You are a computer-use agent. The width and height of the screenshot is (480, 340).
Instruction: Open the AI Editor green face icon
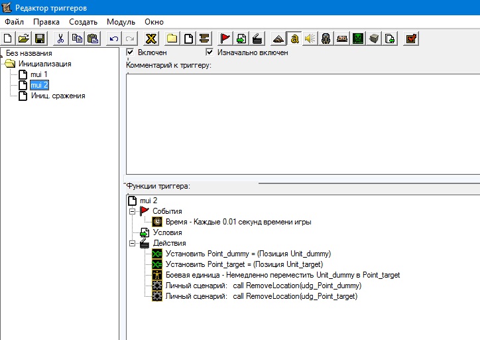(x=358, y=39)
